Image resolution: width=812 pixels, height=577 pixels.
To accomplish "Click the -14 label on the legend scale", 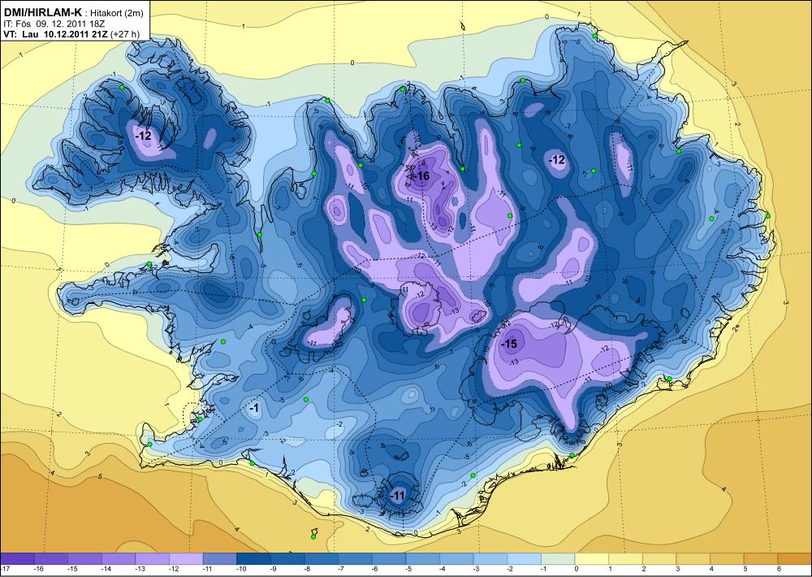I will [x=106, y=569].
